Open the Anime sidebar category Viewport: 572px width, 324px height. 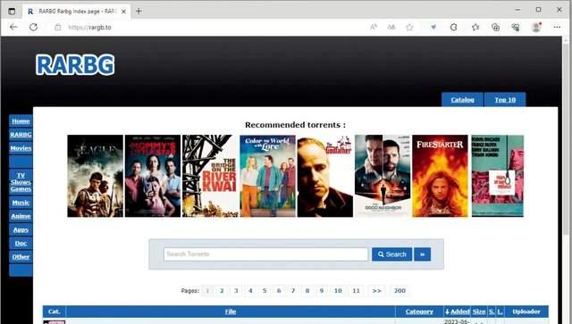[21, 216]
